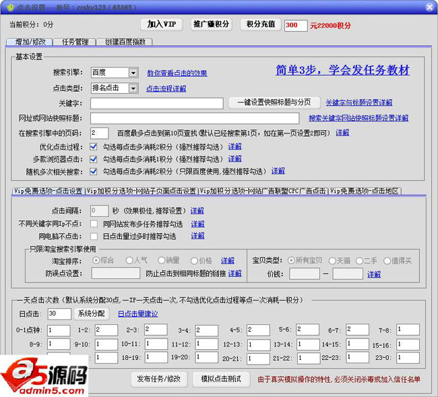Focus the 网址或网站快照标题 input field
438x397 pixels.
click(x=195, y=118)
